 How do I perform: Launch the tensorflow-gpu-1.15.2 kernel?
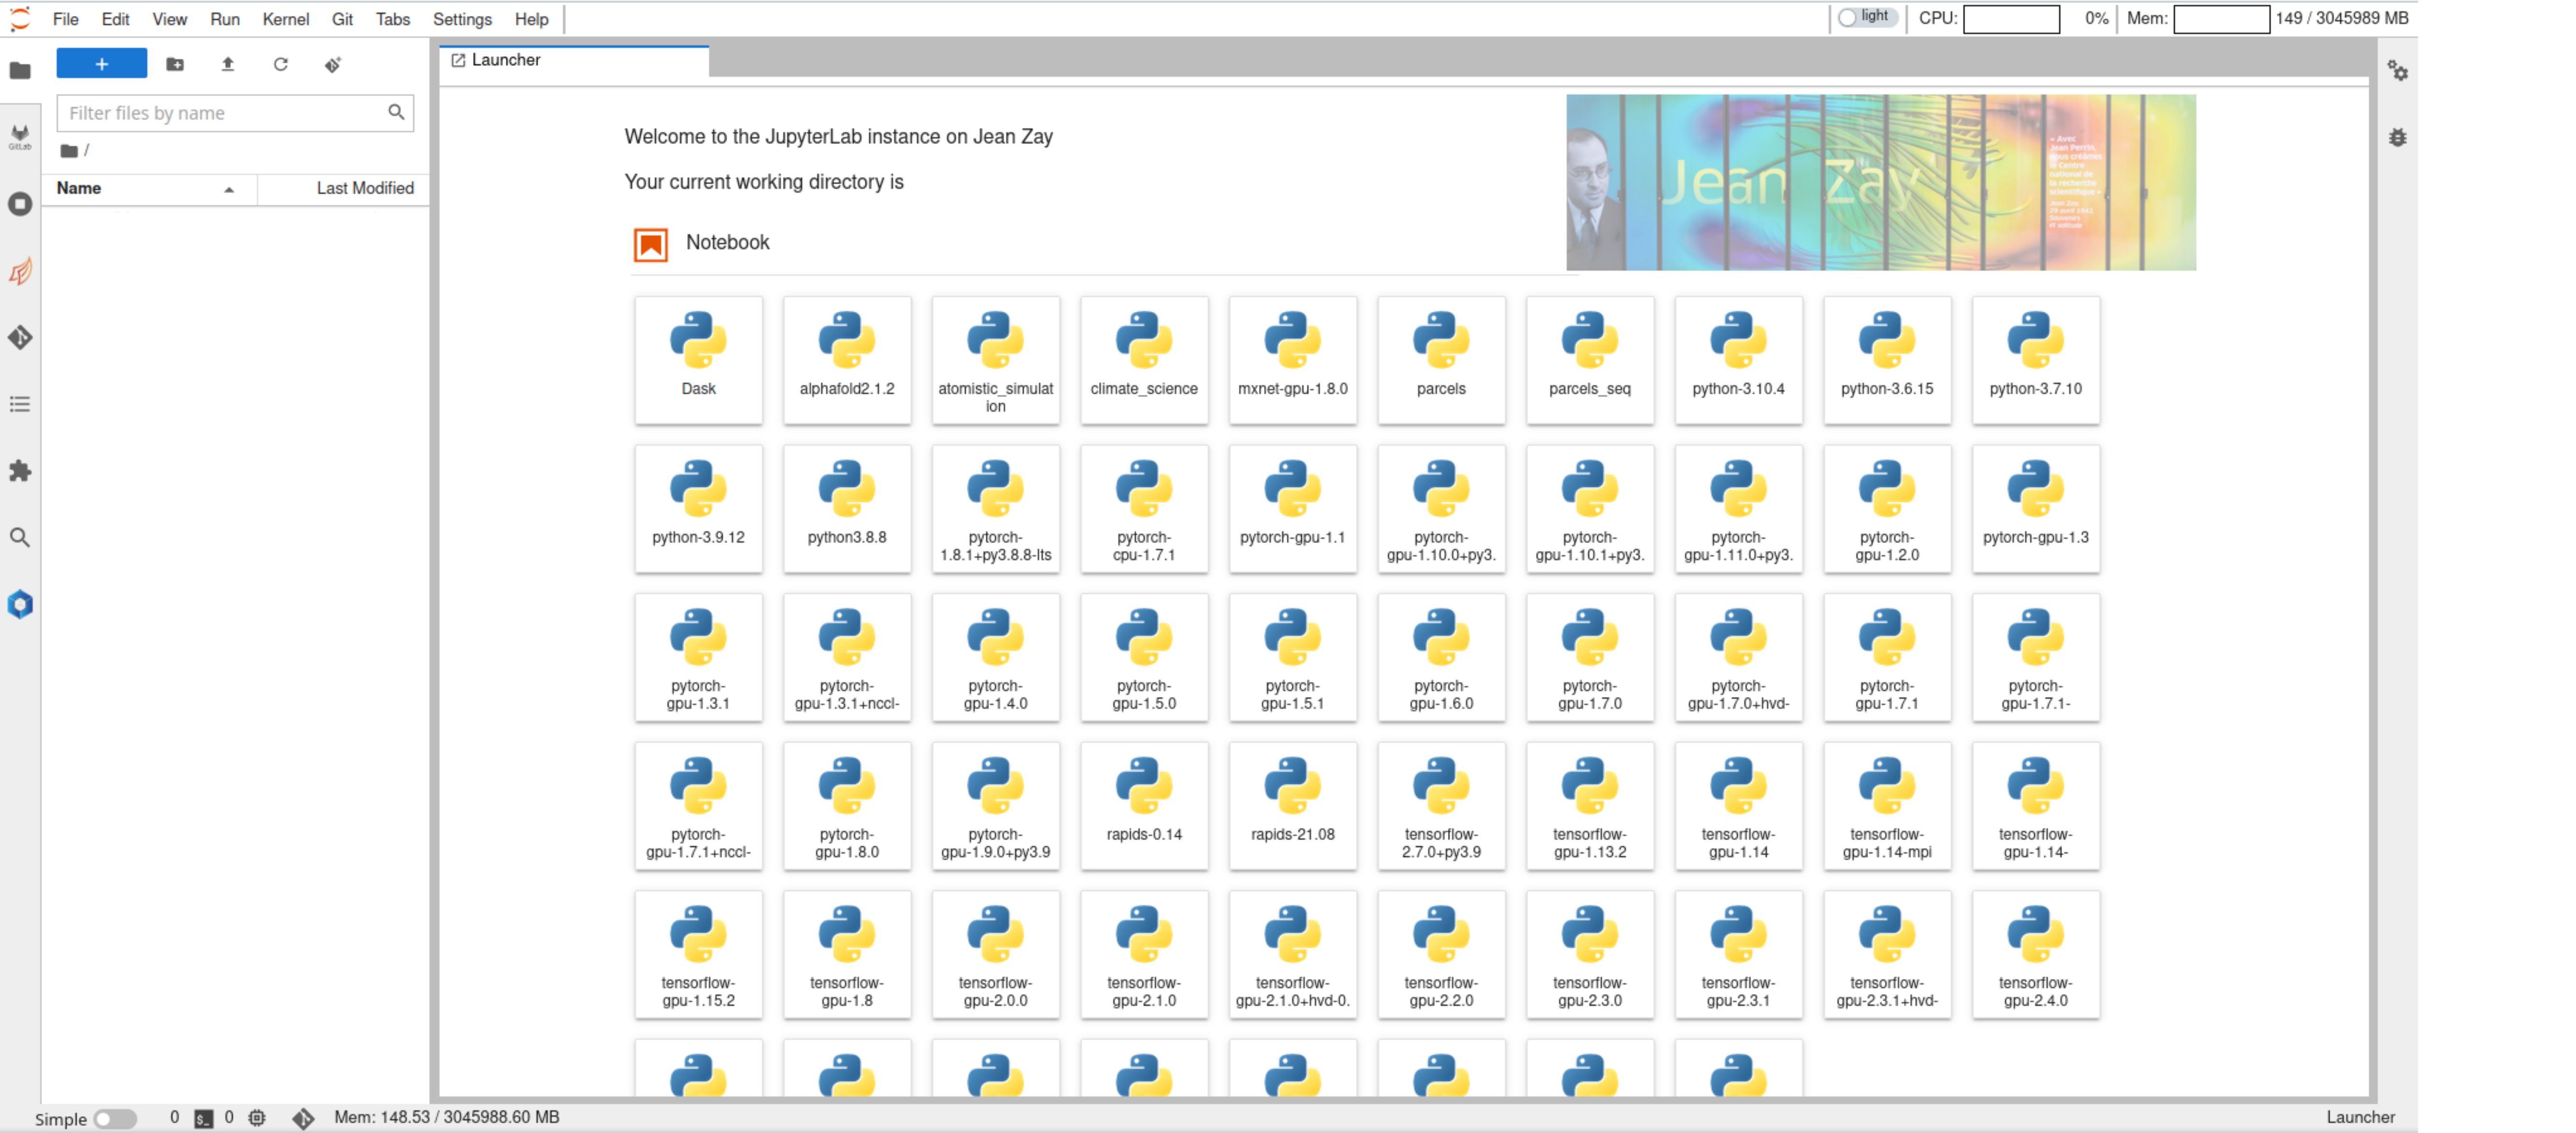698,955
